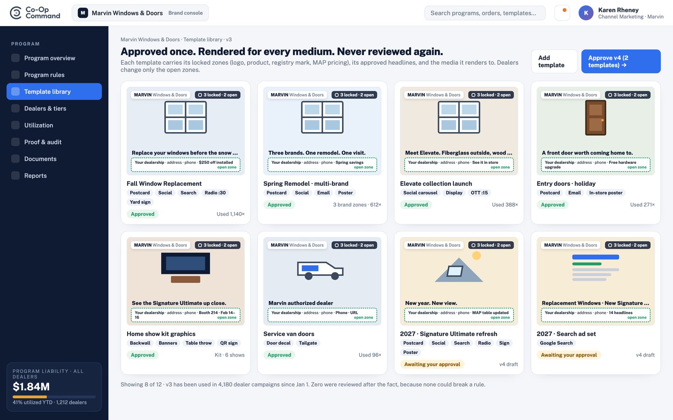
Task: Open the 2027 Signature Ultimate refresh preview
Action: (x=459, y=281)
